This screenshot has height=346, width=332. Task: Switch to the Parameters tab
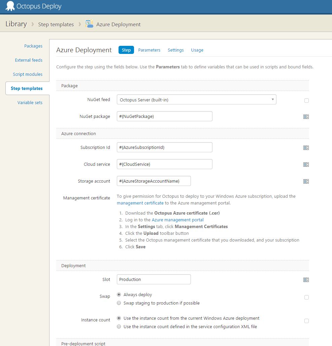(149, 50)
